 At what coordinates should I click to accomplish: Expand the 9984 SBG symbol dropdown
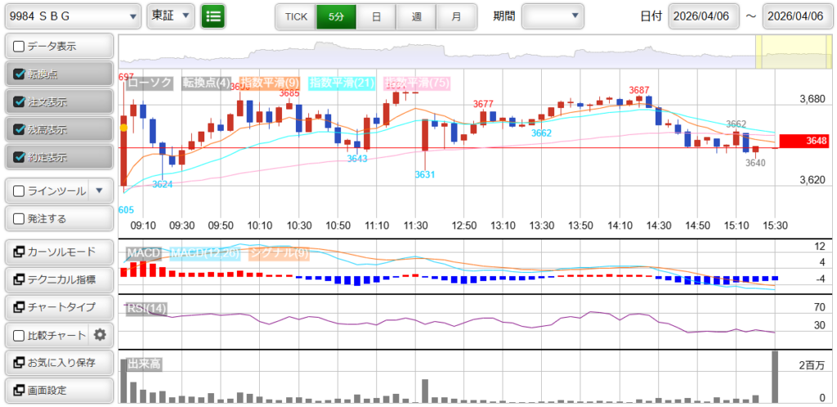point(72,16)
